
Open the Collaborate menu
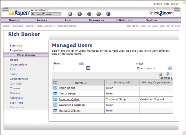(x=124, y=20)
